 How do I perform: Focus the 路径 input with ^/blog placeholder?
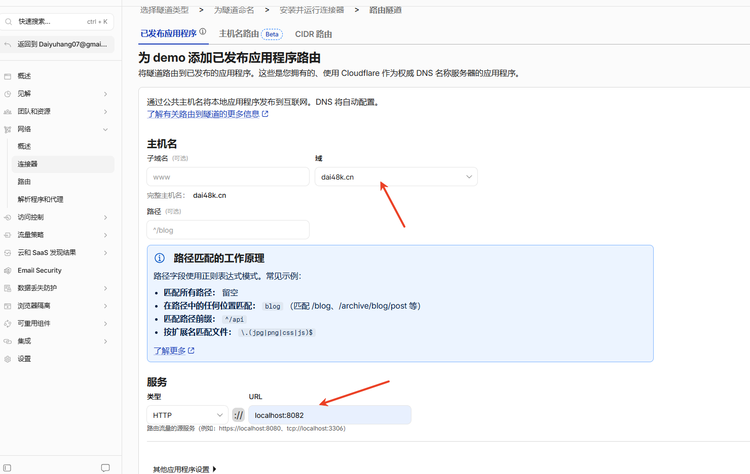pyautogui.click(x=228, y=230)
